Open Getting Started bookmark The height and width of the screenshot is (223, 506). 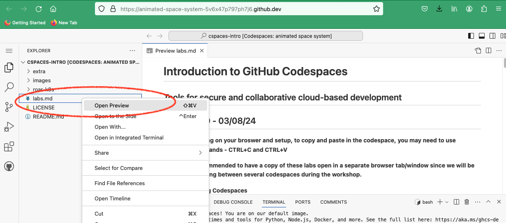(x=25, y=23)
